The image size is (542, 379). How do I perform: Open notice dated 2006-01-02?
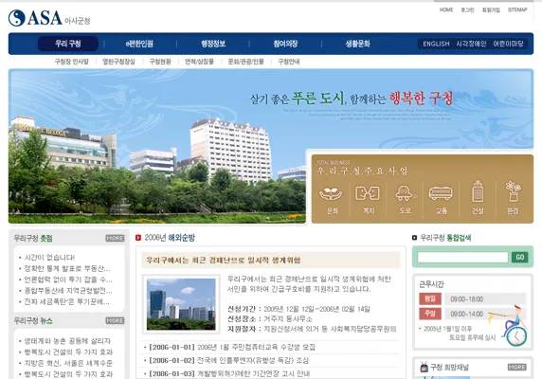tap(228, 360)
